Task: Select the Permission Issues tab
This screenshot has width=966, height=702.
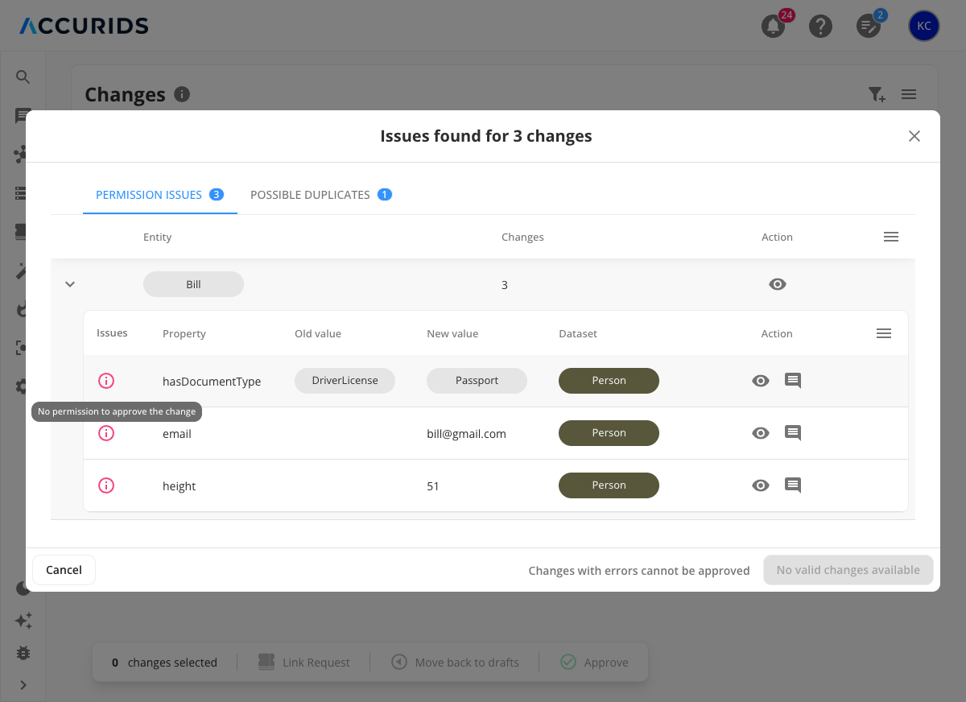Action: pyautogui.click(x=149, y=194)
